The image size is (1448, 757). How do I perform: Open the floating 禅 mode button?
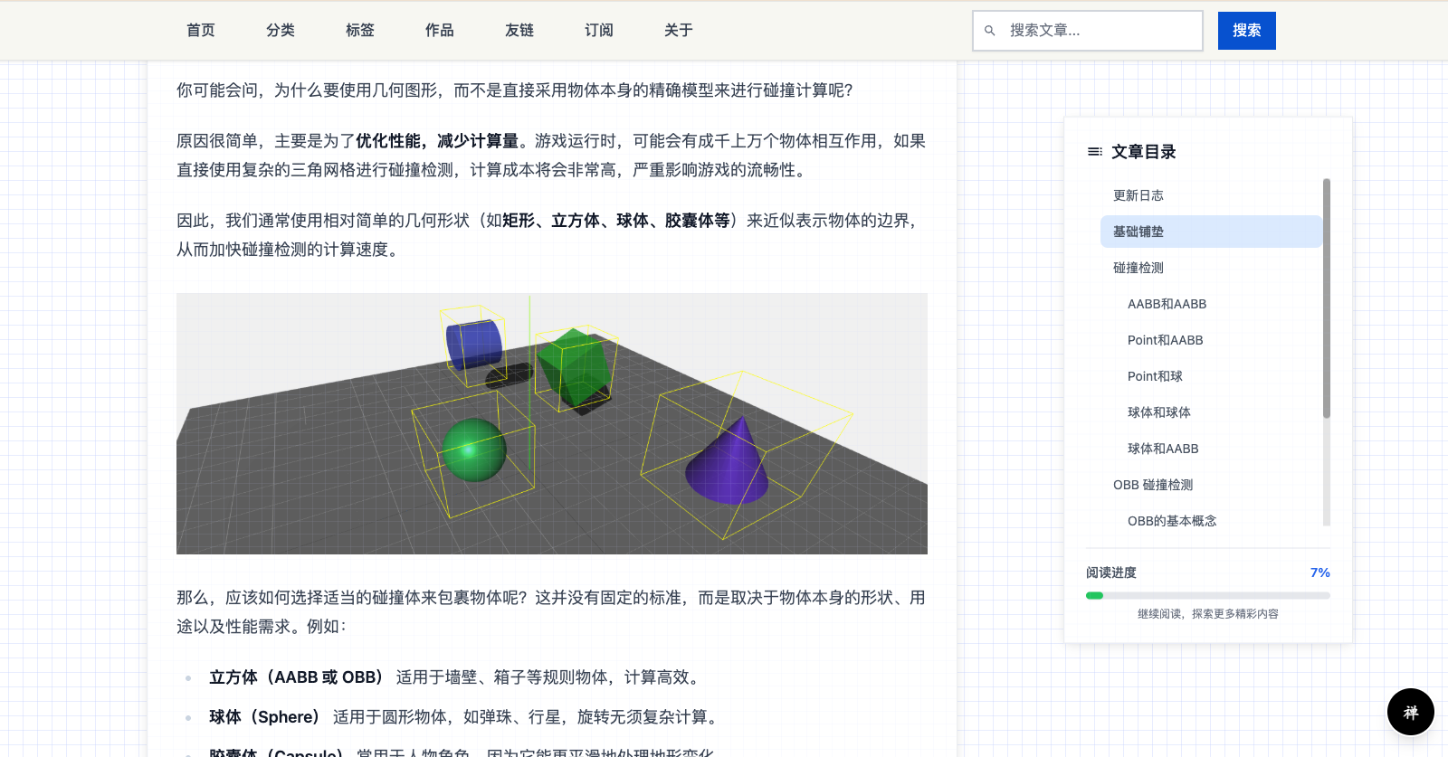click(x=1410, y=712)
